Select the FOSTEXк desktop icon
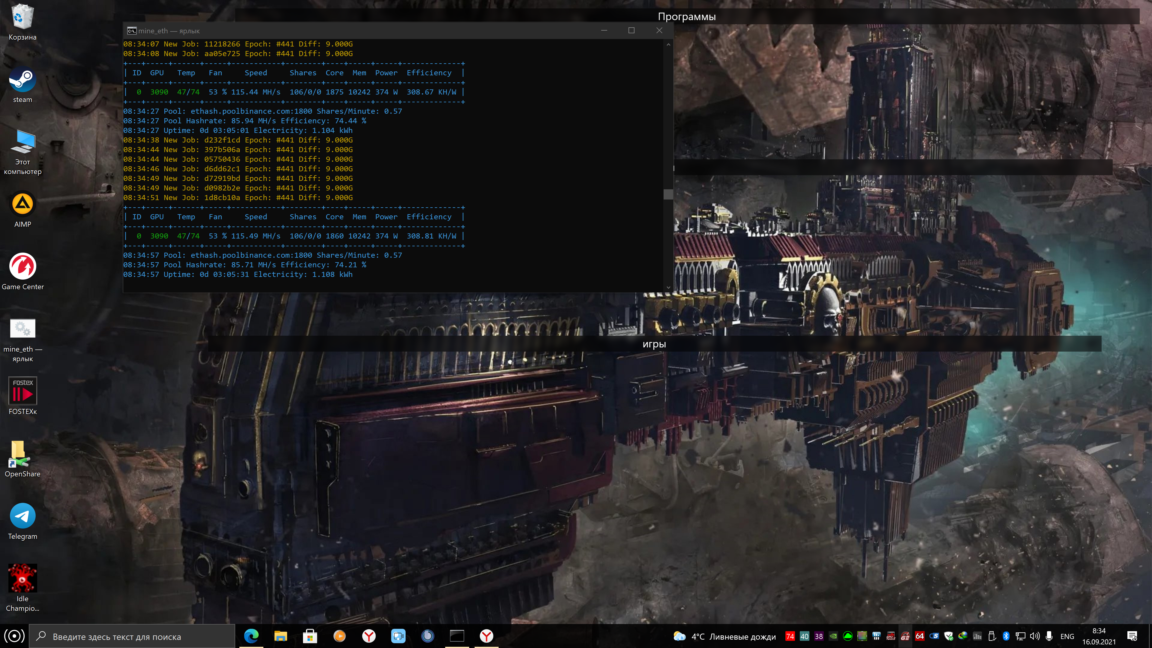The height and width of the screenshot is (648, 1152). [x=22, y=392]
